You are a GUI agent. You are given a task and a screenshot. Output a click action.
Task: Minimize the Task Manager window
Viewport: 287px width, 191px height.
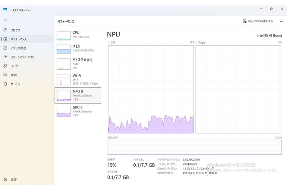(261, 9)
